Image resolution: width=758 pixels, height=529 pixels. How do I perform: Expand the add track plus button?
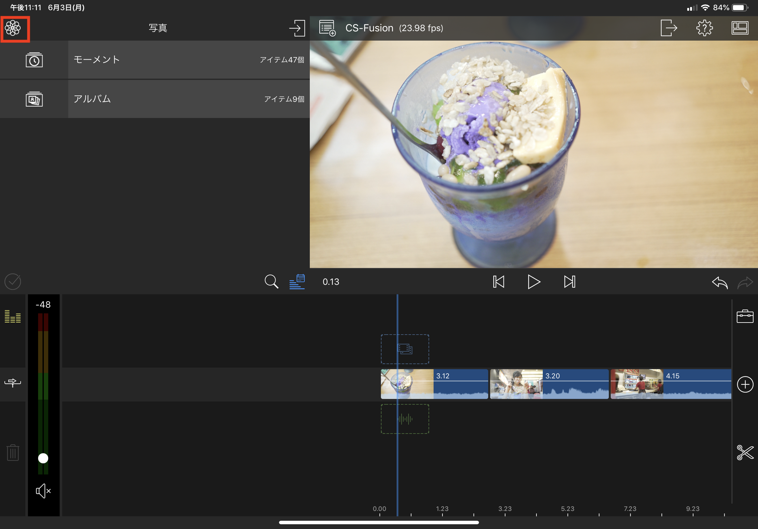coord(744,385)
